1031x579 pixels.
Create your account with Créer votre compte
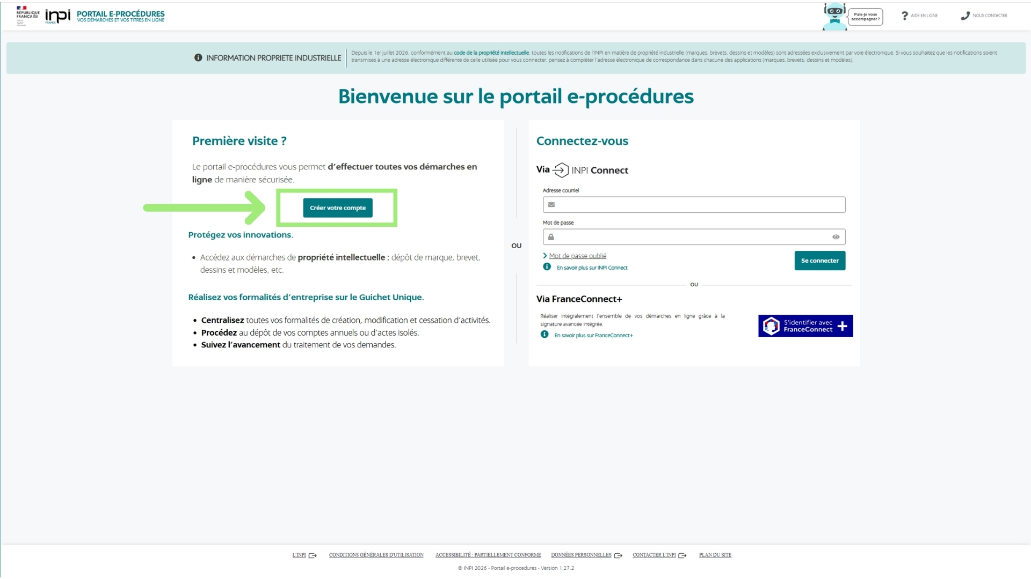click(338, 207)
